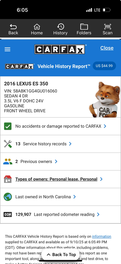Tap the Scan barcode icon
The image size is (121, 264).
107,27
